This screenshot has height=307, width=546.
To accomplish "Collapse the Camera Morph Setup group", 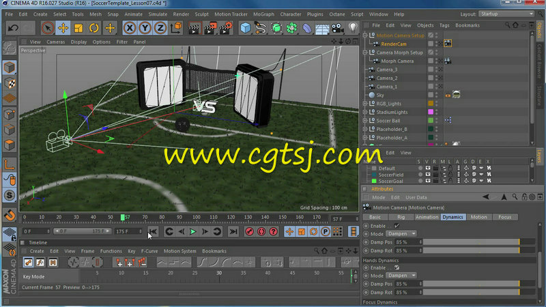I will pyautogui.click(x=365, y=53).
